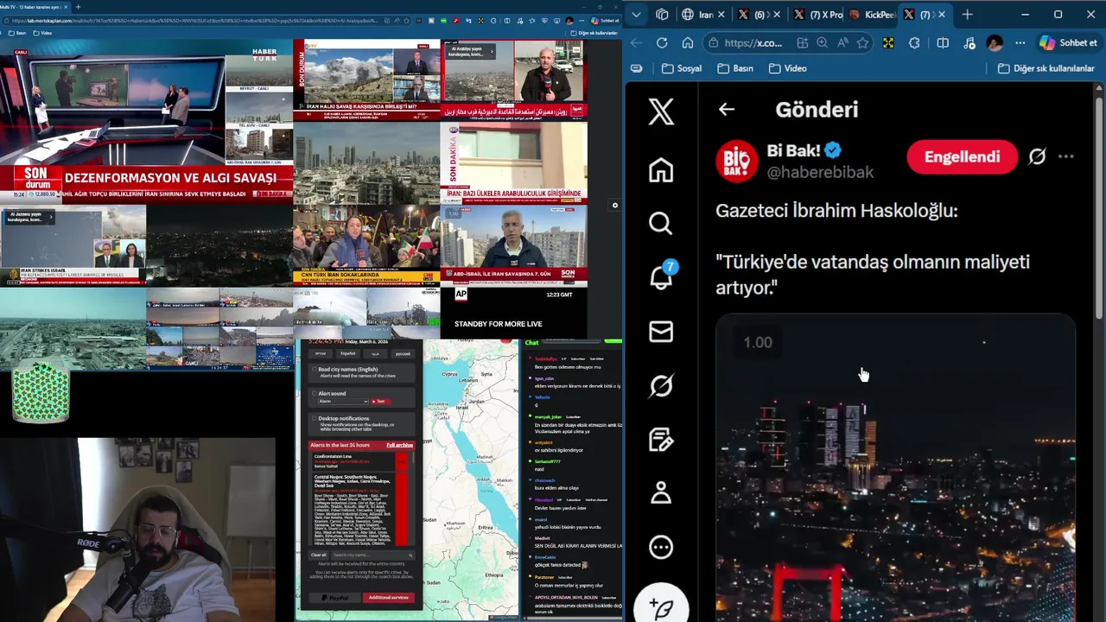Add page to favorites with star icon
Viewport: 1106px width, 622px height.
863,42
